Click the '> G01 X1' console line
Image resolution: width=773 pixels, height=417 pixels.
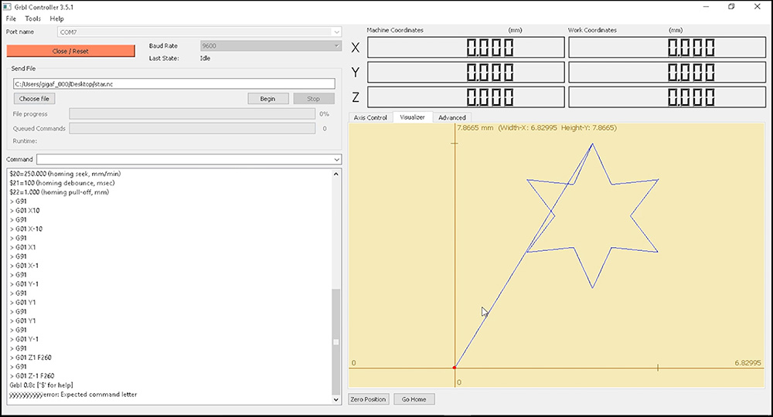click(x=22, y=248)
